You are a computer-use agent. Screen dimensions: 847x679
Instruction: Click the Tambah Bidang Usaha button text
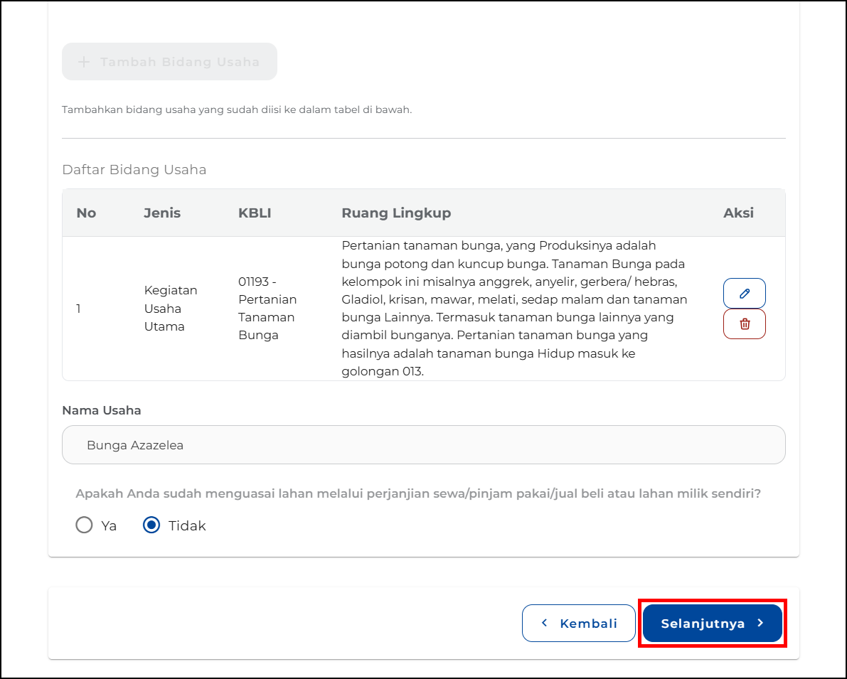click(x=179, y=62)
